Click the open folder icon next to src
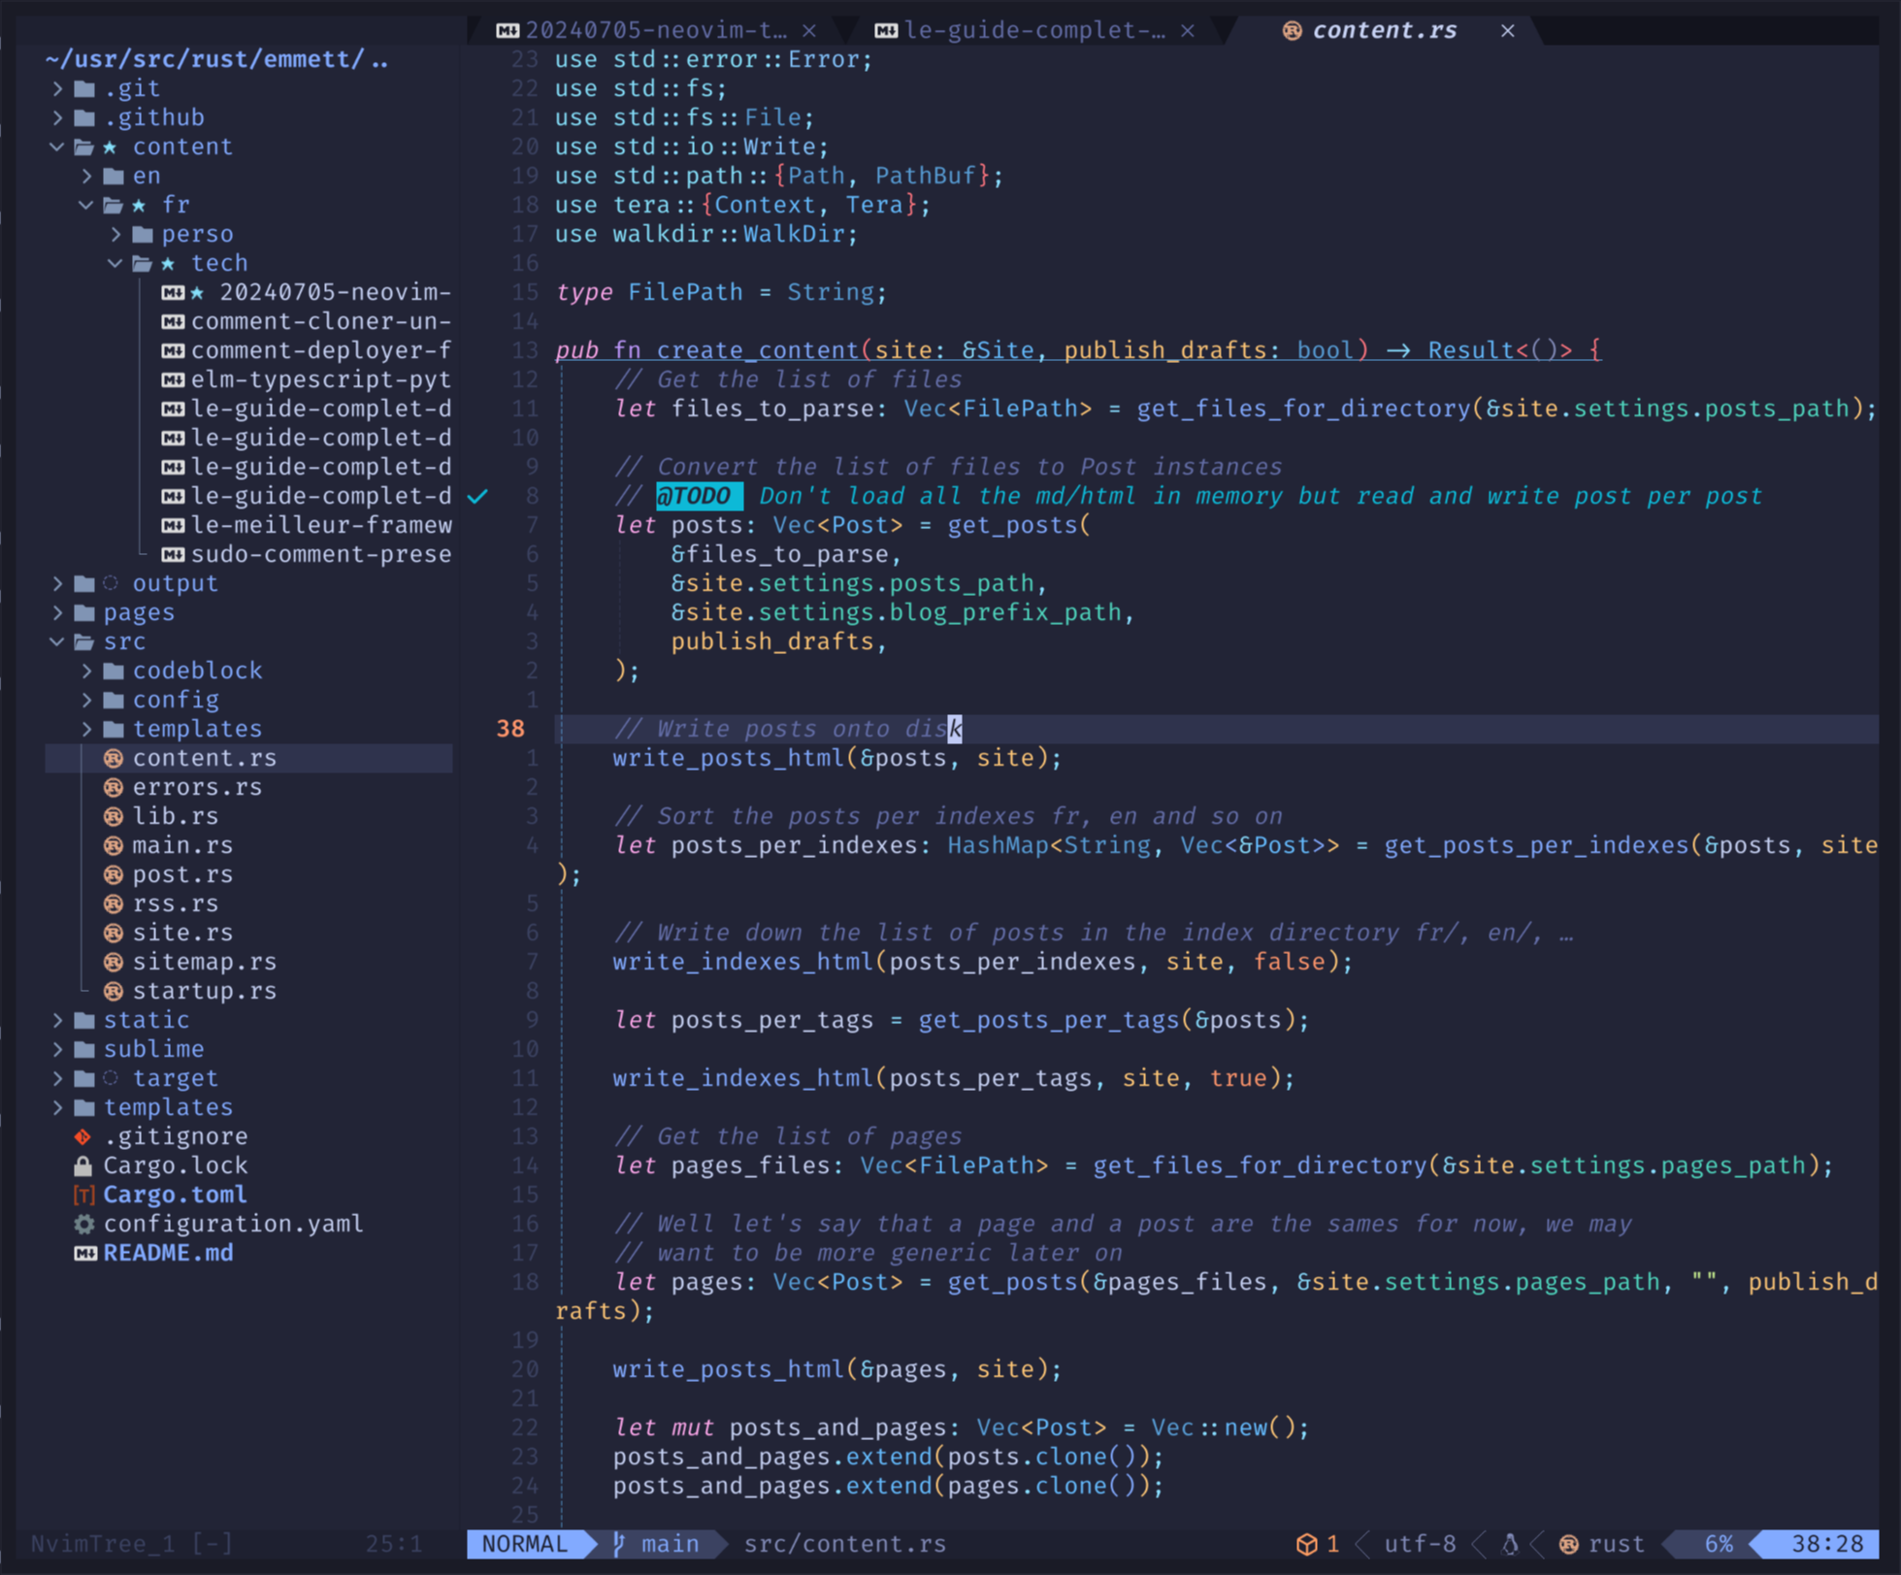 pyautogui.click(x=84, y=641)
